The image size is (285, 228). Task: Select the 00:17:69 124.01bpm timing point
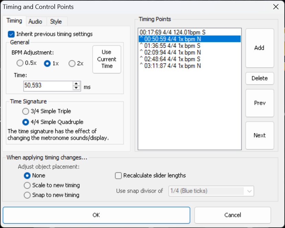172,33
